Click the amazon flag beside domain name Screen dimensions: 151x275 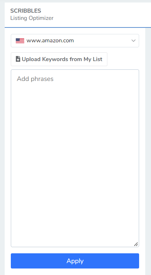[20, 41]
